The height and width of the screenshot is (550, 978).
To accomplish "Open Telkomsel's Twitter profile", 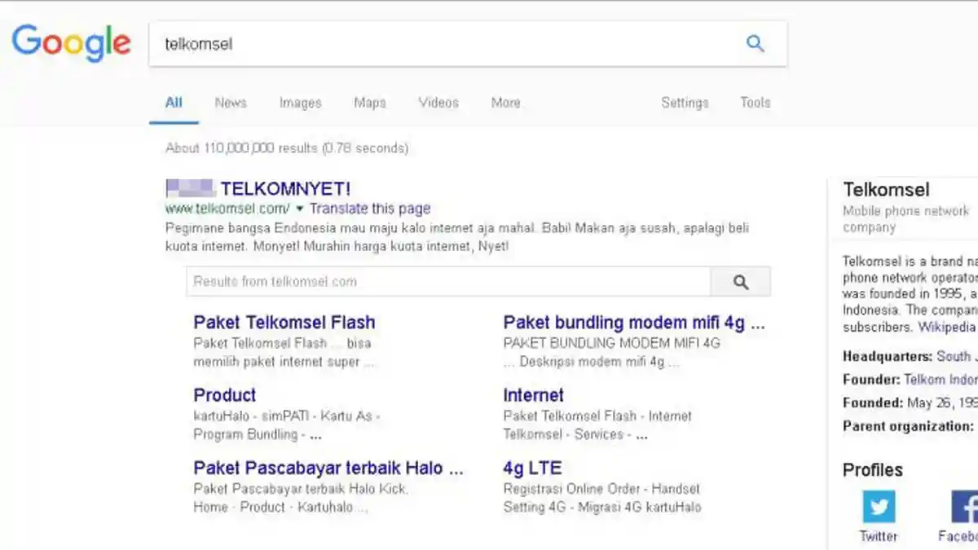I will click(878, 507).
